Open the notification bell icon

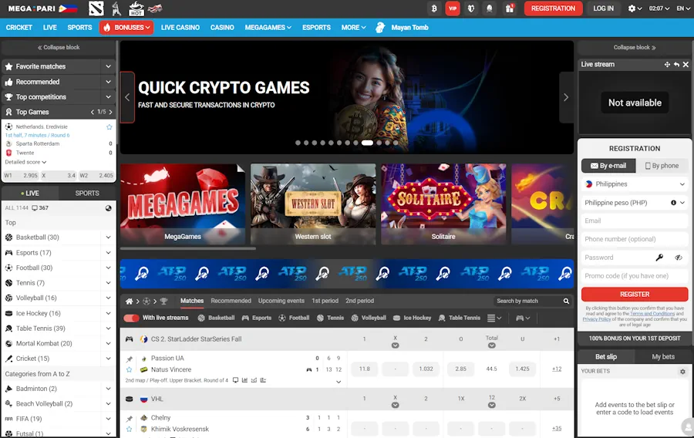tap(490, 8)
